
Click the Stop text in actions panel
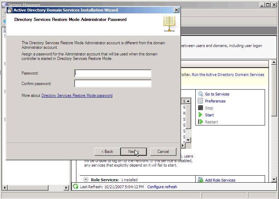(x=209, y=108)
